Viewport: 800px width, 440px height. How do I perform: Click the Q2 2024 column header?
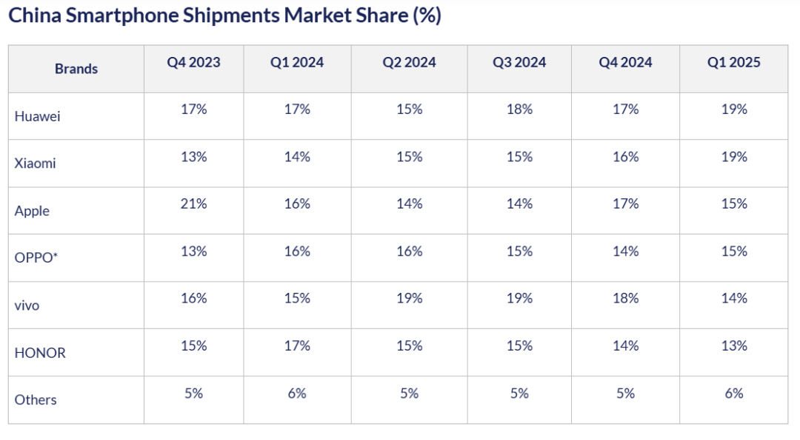pos(410,63)
